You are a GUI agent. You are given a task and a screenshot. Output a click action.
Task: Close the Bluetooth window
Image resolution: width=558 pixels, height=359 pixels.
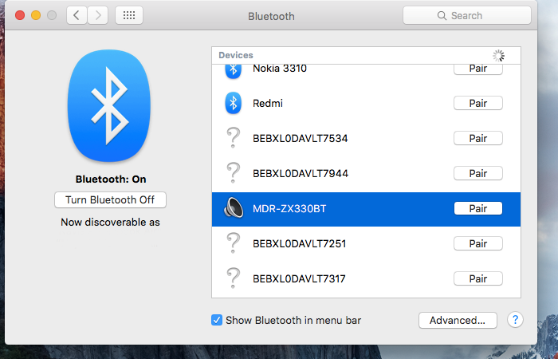[20, 16]
